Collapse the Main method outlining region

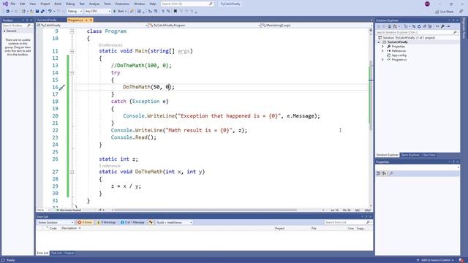72,51
